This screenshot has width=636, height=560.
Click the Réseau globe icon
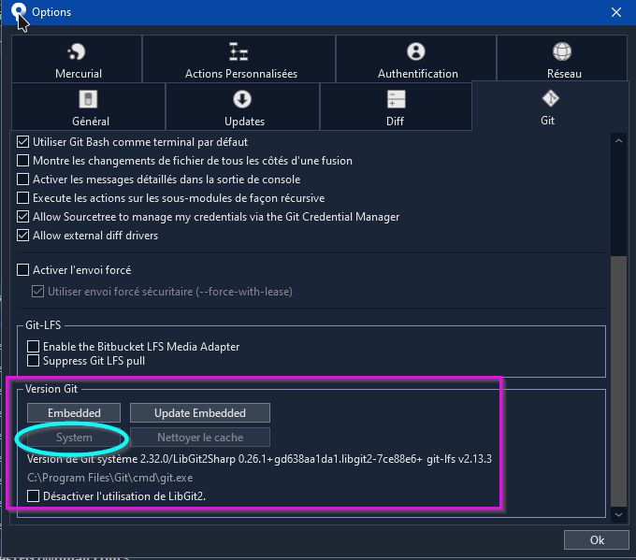(562, 51)
